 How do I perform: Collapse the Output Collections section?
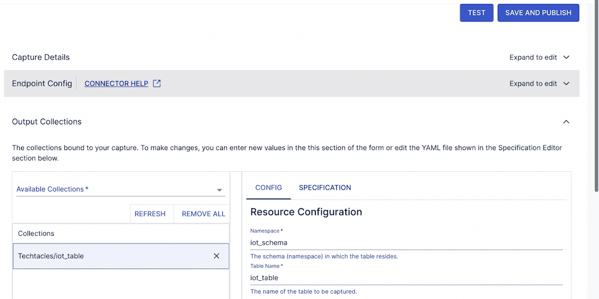(x=566, y=121)
